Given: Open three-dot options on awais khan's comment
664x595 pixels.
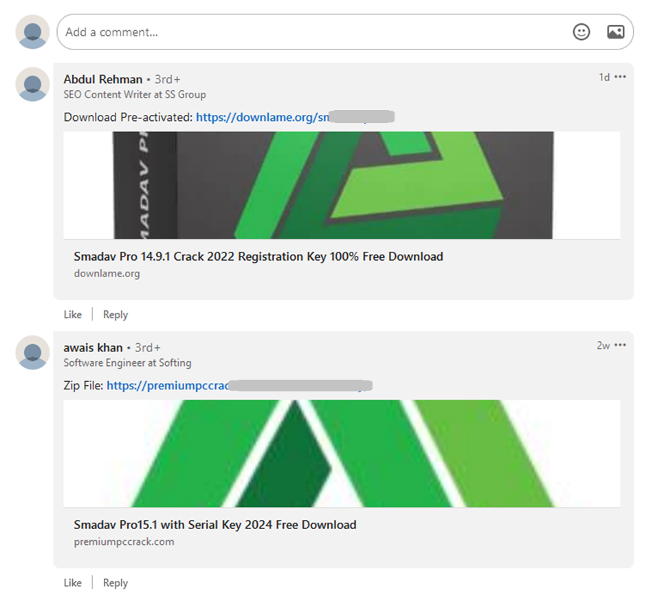Looking at the screenshot, I should [621, 345].
